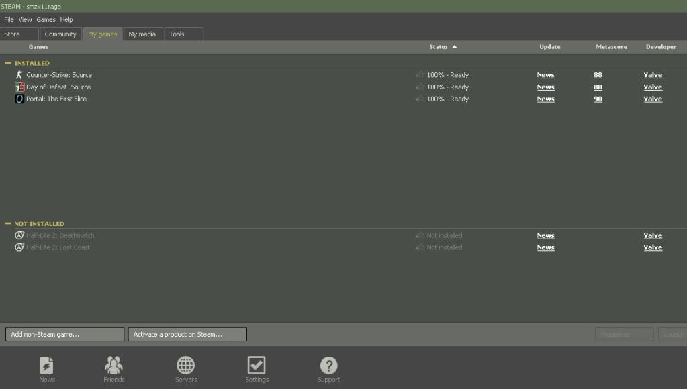The height and width of the screenshot is (389, 687).
Task: Open the View menu
Action: click(25, 19)
